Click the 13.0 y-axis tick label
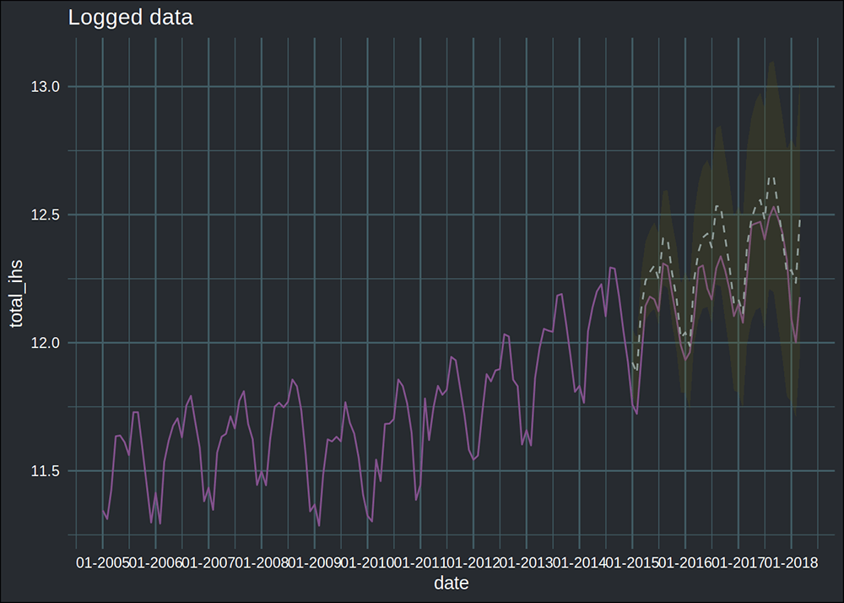844x603 pixels. tap(45, 87)
